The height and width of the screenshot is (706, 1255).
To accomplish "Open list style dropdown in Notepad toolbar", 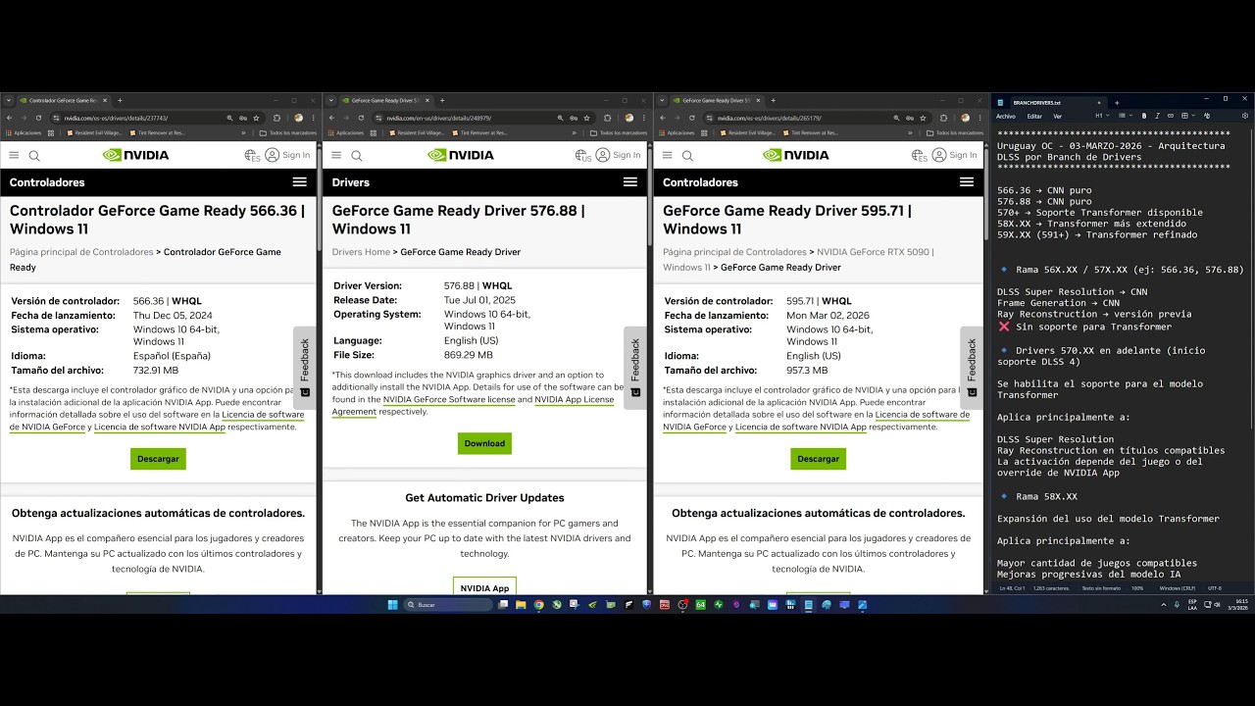I will 1126,116.
